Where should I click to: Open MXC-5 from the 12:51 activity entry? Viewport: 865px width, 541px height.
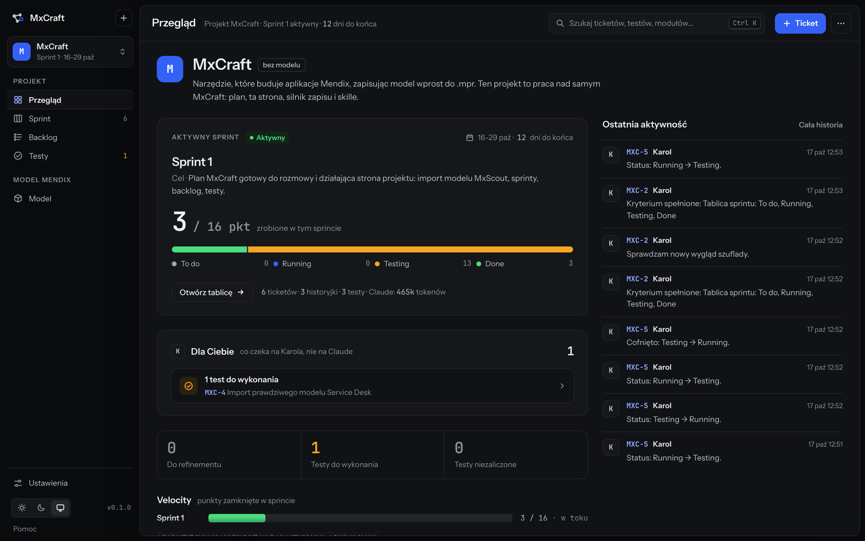tap(637, 444)
